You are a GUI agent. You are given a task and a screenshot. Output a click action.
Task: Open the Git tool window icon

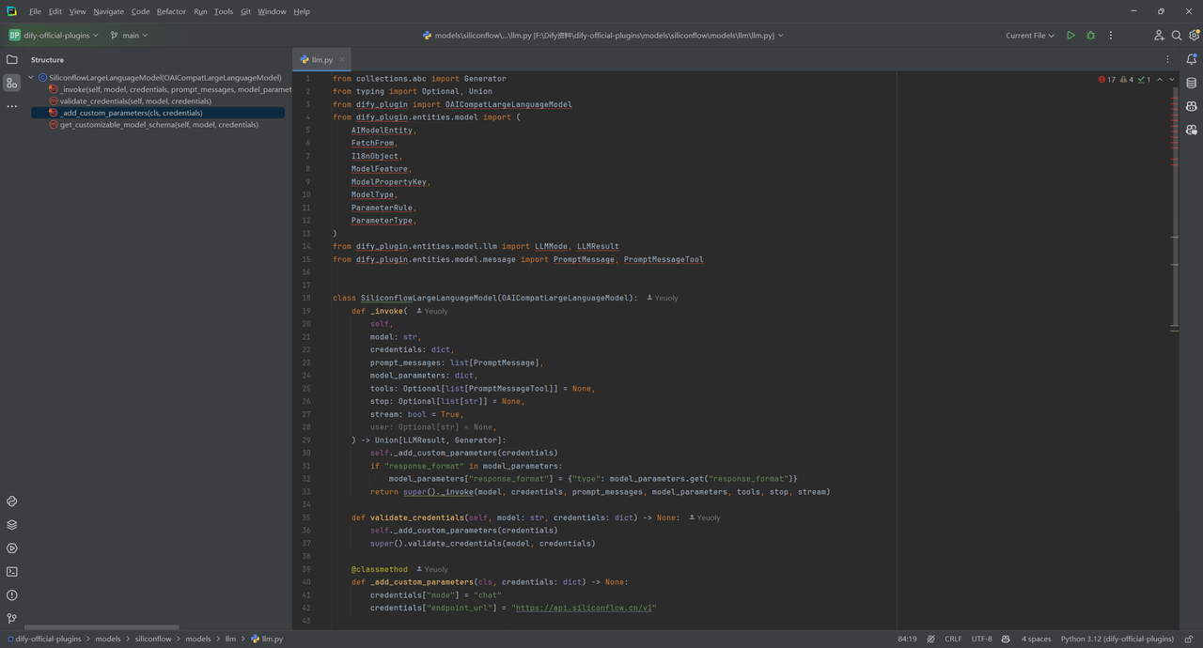(12, 618)
